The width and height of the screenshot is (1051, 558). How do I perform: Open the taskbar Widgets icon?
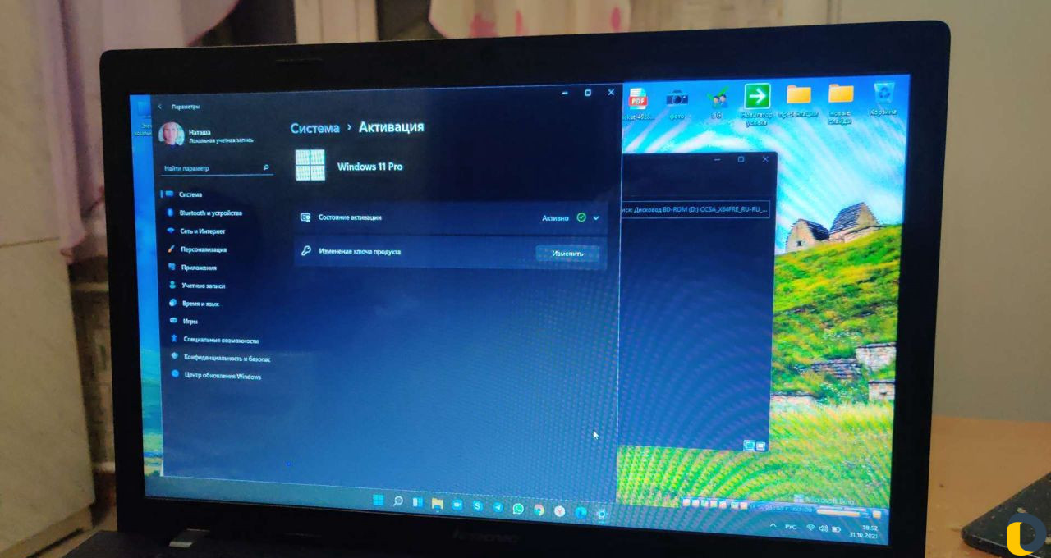point(417,502)
